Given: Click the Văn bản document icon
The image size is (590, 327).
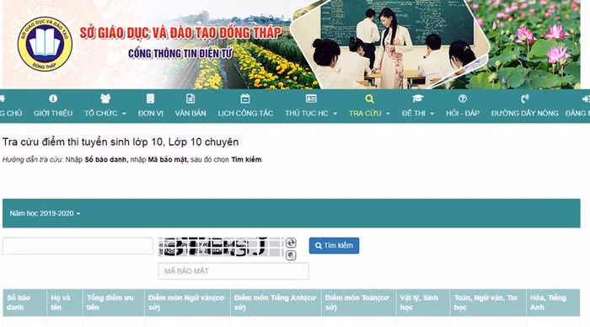Looking at the screenshot, I should click(x=190, y=99).
